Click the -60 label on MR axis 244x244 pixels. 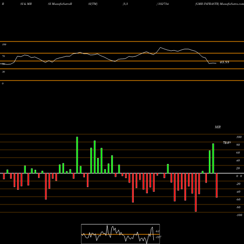pyautogui.click(x=238, y=200)
